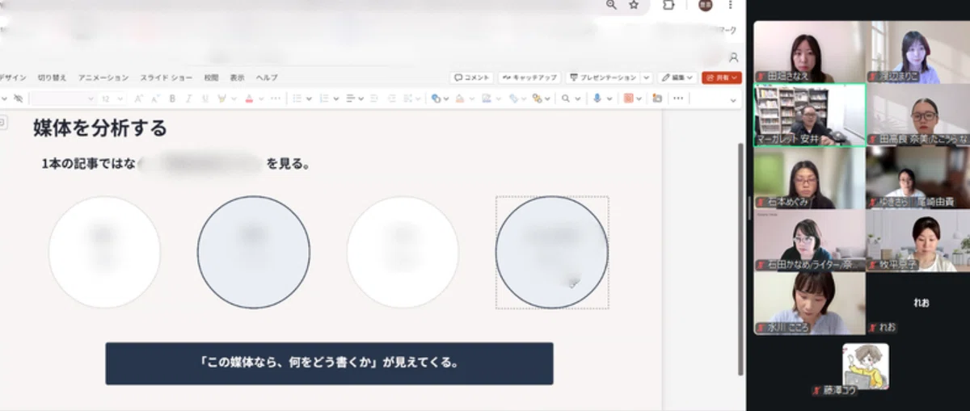Open overflow ellipsis at right of toolbar

pyautogui.click(x=678, y=99)
